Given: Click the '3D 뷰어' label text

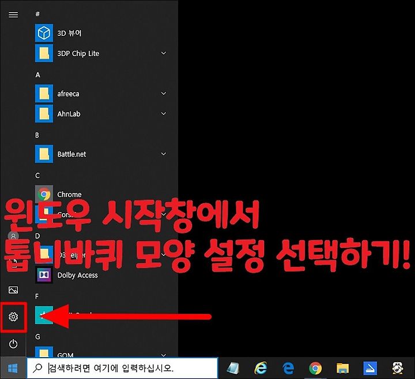Looking at the screenshot, I should tap(69, 33).
